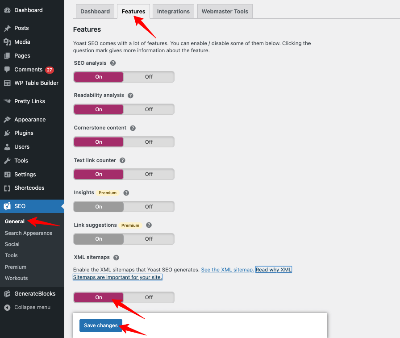This screenshot has height=338, width=400.
Task: Set XML sitemaps toggle to On
Action: (x=99, y=297)
